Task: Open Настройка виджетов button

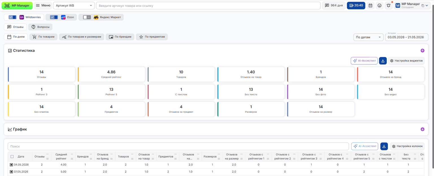Action: pos(406,61)
